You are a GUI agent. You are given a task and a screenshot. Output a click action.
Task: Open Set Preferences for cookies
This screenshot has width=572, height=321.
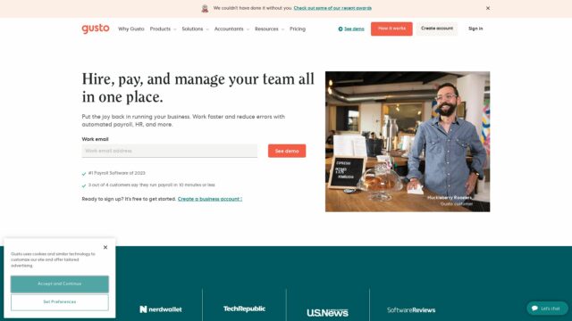(x=60, y=302)
